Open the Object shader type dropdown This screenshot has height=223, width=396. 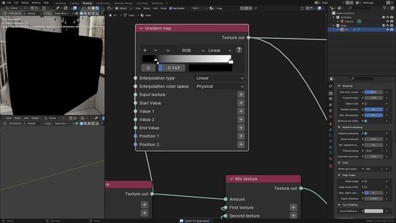pyautogui.click(x=124, y=8)
